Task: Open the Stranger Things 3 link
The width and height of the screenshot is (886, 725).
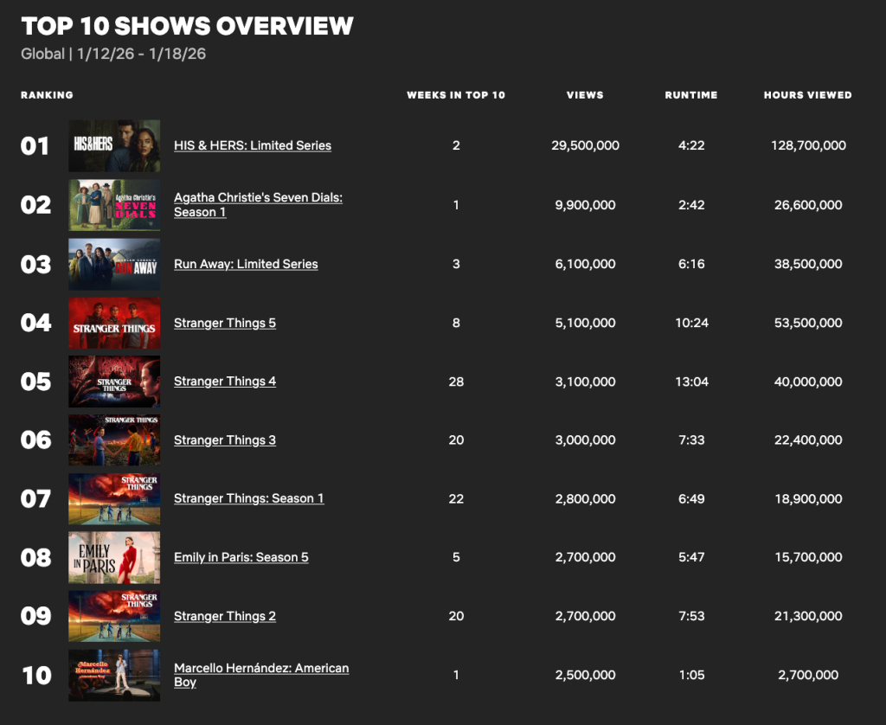Action: [x=225, y=440]
